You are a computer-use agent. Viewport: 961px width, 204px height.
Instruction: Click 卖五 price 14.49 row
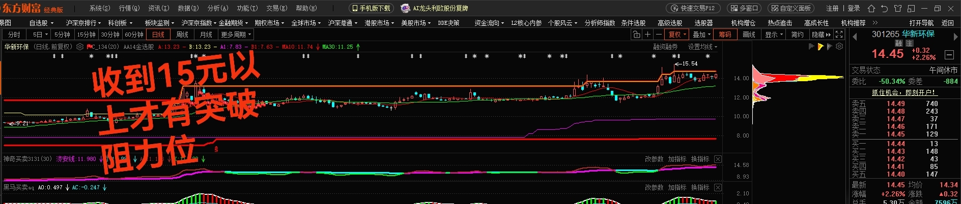[x=905, y=104]
